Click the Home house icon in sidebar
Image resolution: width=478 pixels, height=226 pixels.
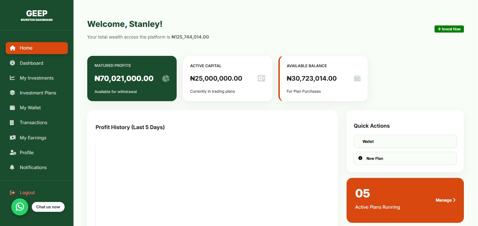13,48
